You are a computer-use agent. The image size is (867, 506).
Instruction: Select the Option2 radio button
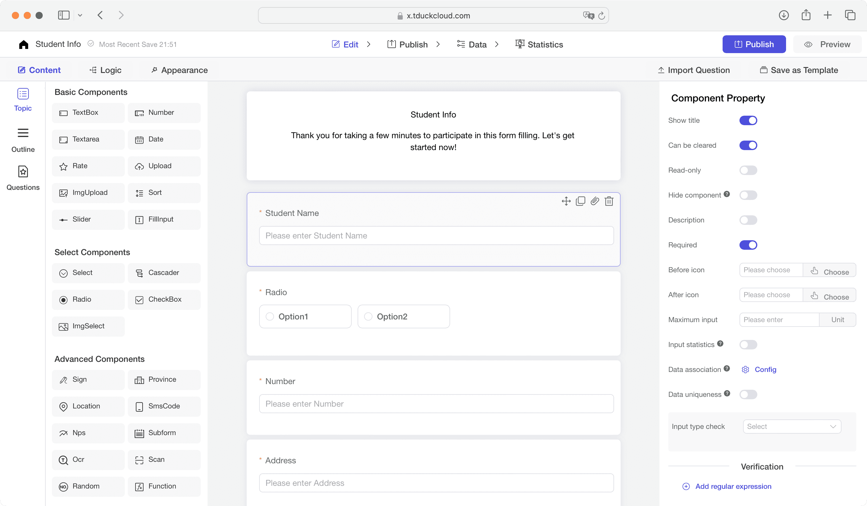click(x=368, y=317)
